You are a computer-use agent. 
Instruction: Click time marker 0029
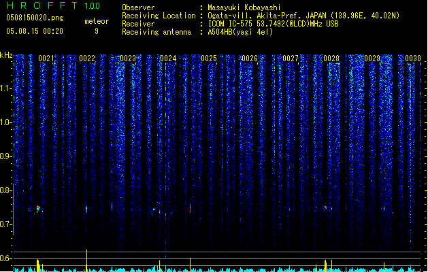[x=372, y=58]
